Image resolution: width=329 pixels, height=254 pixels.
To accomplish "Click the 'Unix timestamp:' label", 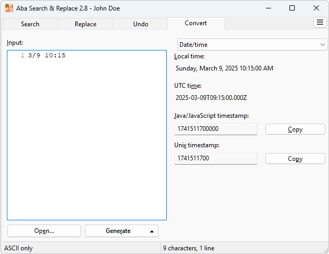I will tap(197, 145).
